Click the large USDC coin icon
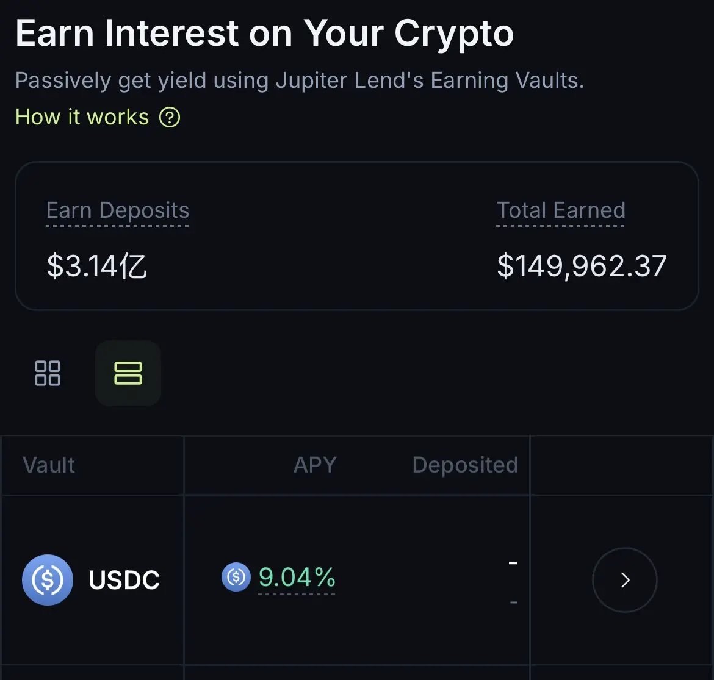The height and width of the screenshot is (680, 714). coord(48,580)
